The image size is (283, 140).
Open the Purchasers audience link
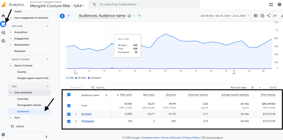[x=88, y=121]
